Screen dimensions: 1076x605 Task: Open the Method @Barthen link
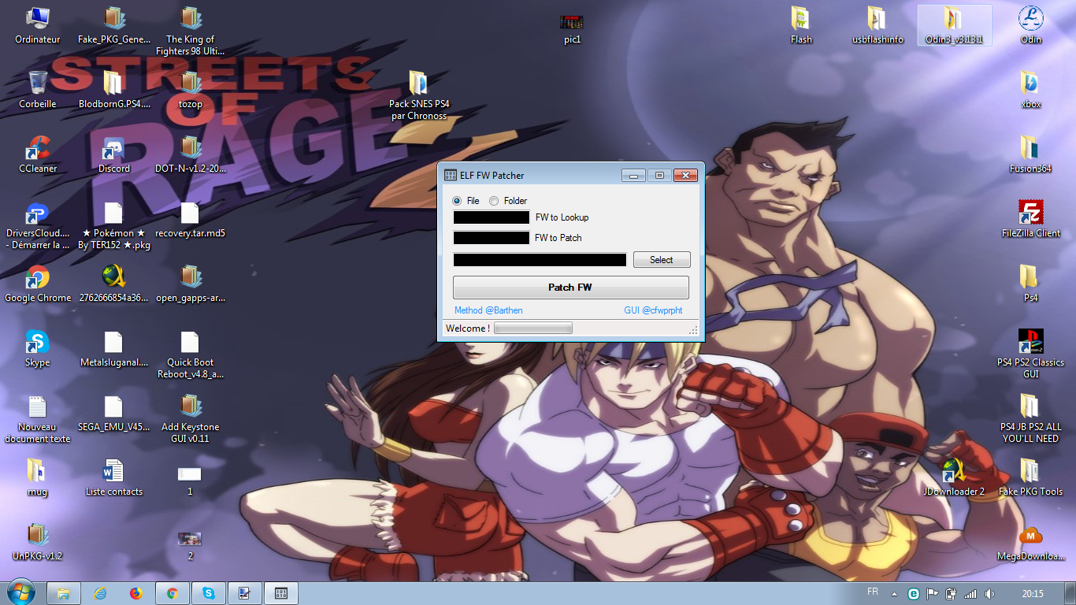[488, 310]
